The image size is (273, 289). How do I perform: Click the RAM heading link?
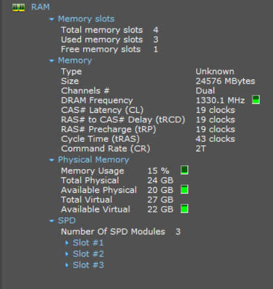[x=40, y=7]
